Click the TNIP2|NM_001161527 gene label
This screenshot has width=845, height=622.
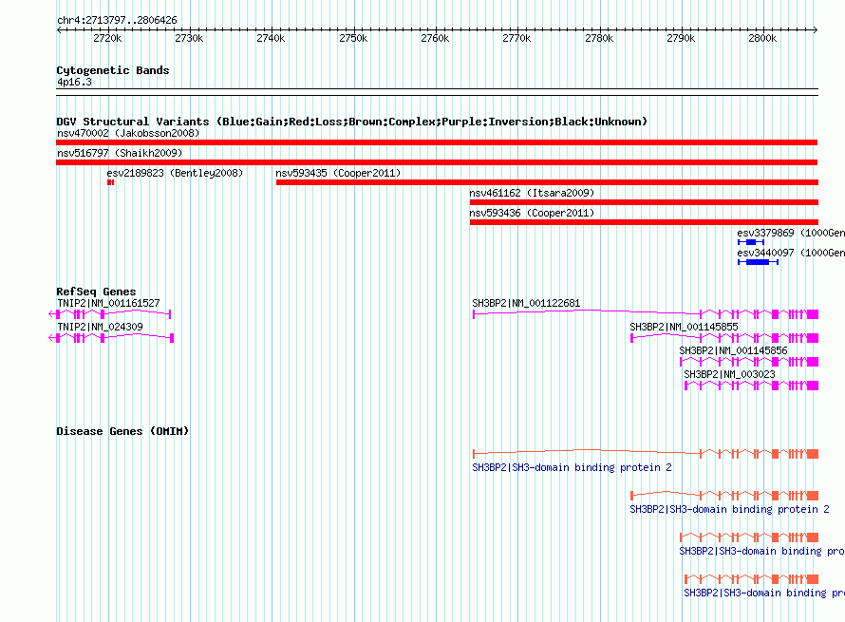pyautogui.click(x=108, y=304)
